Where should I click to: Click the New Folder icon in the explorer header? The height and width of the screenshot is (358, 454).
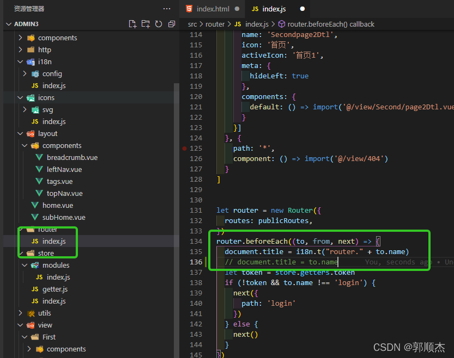tap(146, 24)
